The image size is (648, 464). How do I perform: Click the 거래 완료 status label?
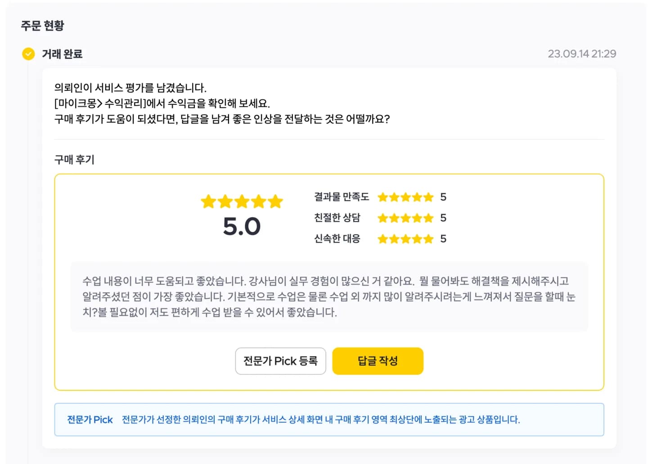click(x=62, y=54)
